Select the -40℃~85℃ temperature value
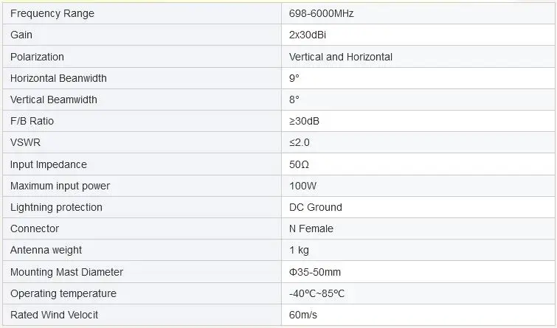The image size is (557, 328). [316, 293]
